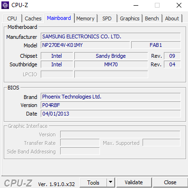
Task: Go to the SPD tab
Action: [x=107, y=18]
